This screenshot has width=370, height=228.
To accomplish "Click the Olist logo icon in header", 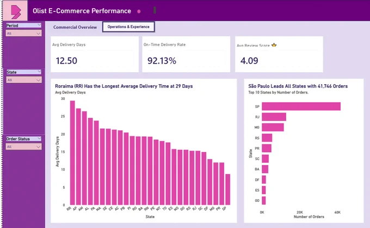I will point(16,12).
